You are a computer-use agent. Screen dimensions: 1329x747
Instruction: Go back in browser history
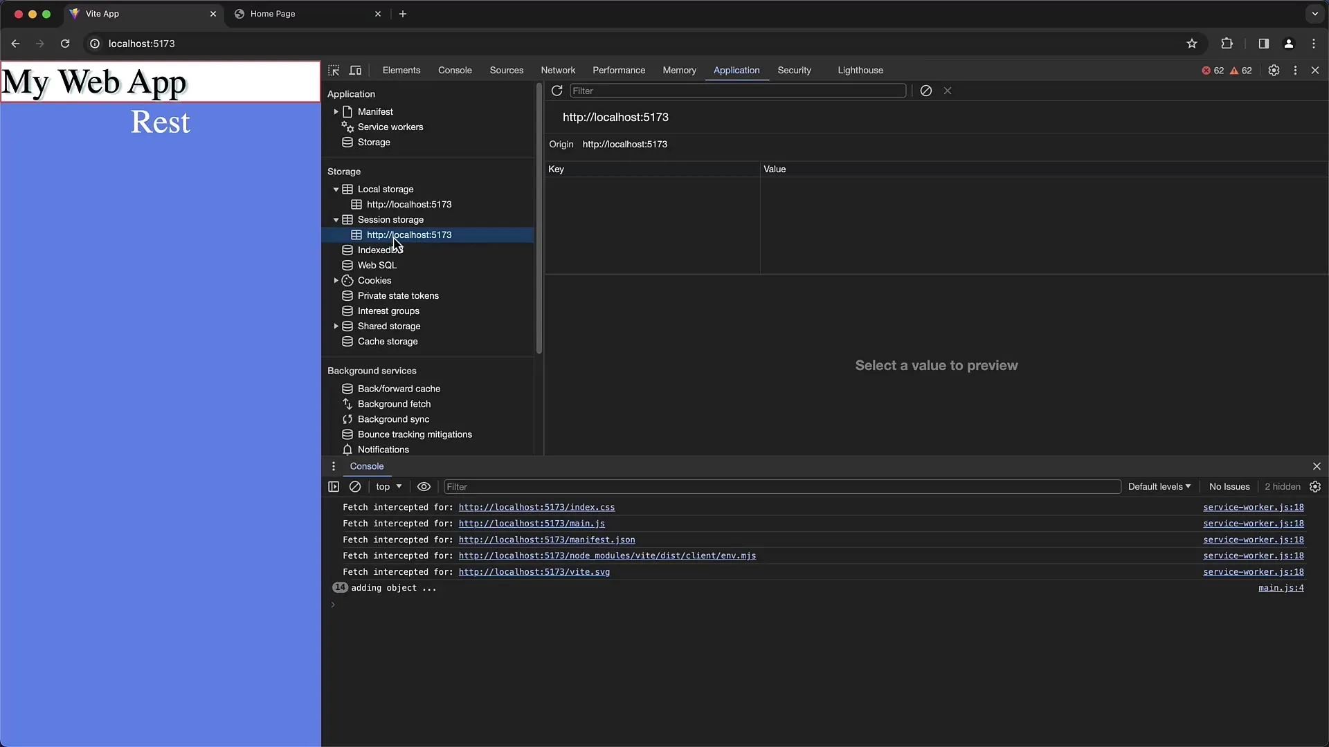pyautogui.click(x=15, y=44)
